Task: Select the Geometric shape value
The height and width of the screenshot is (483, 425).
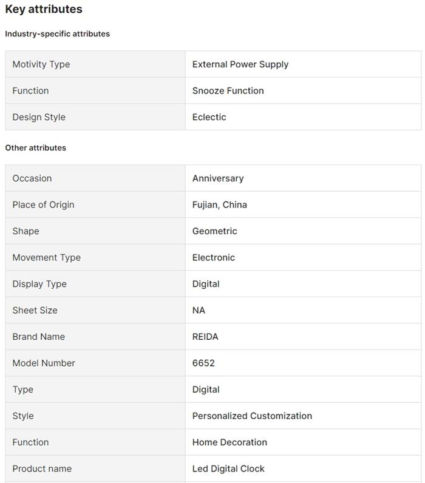Action: point(215,231)
